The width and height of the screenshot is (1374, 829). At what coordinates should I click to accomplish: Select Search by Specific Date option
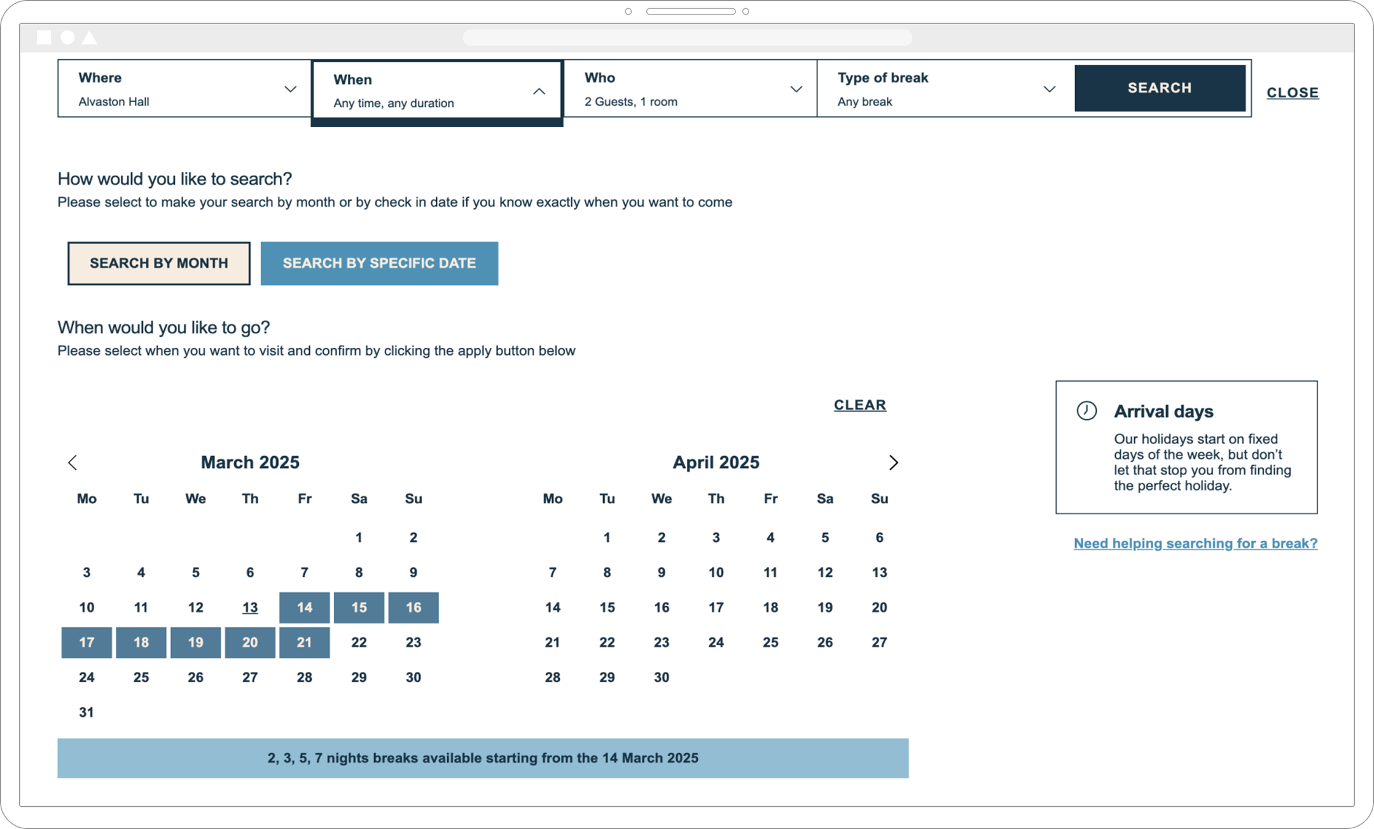[x=379, y=263]
